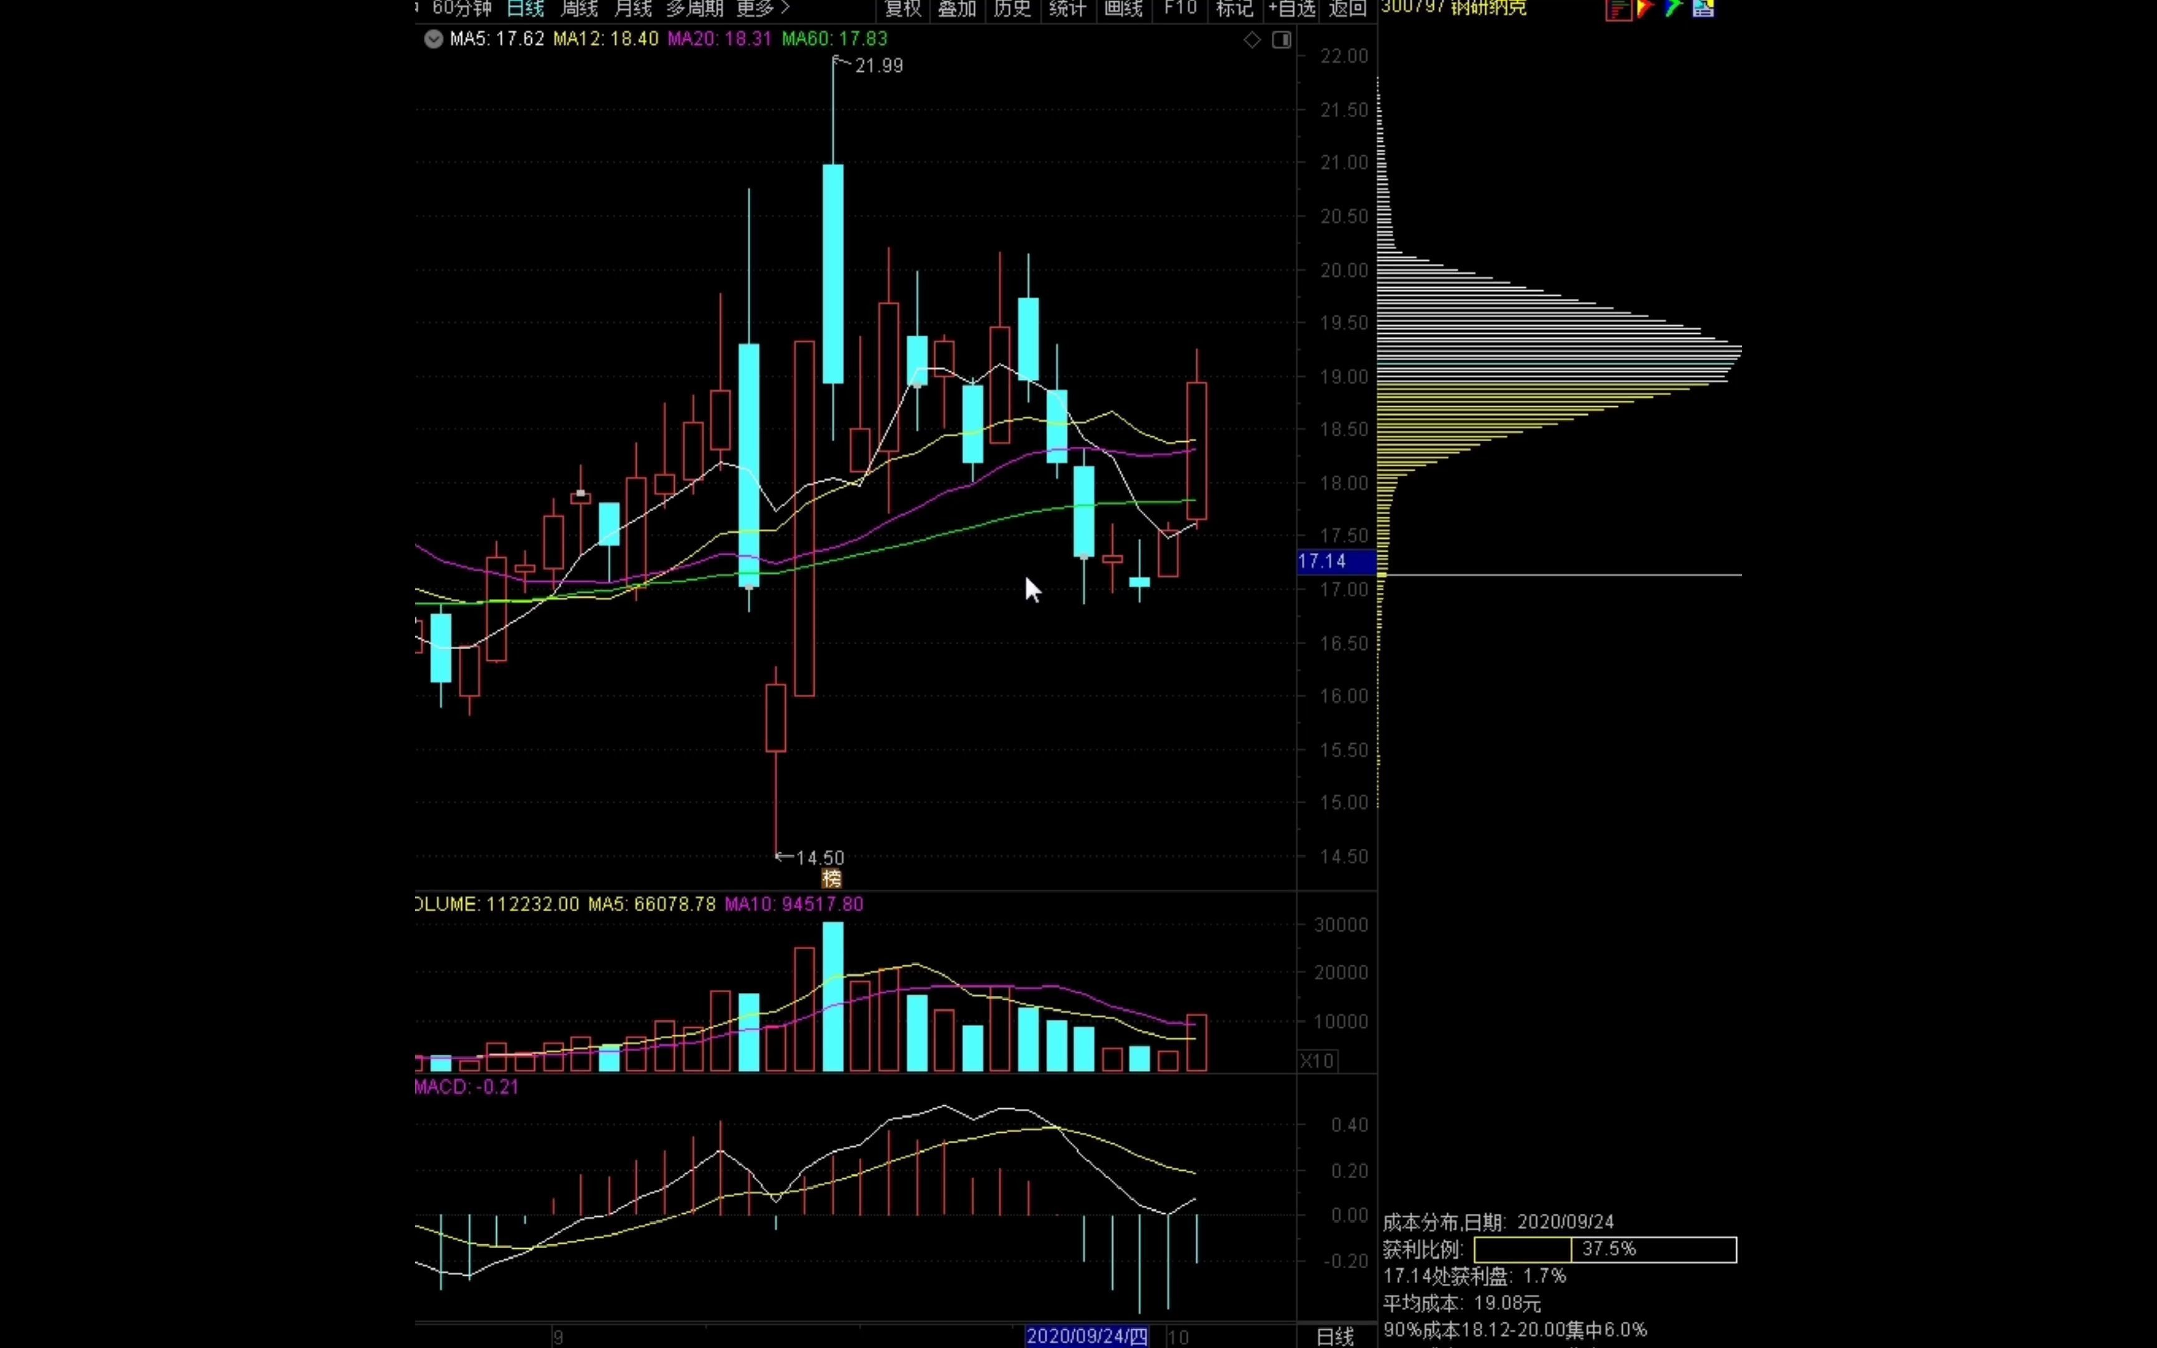
Task: Click the MA12: 18.40 indicator label
Action: [605, 39]
